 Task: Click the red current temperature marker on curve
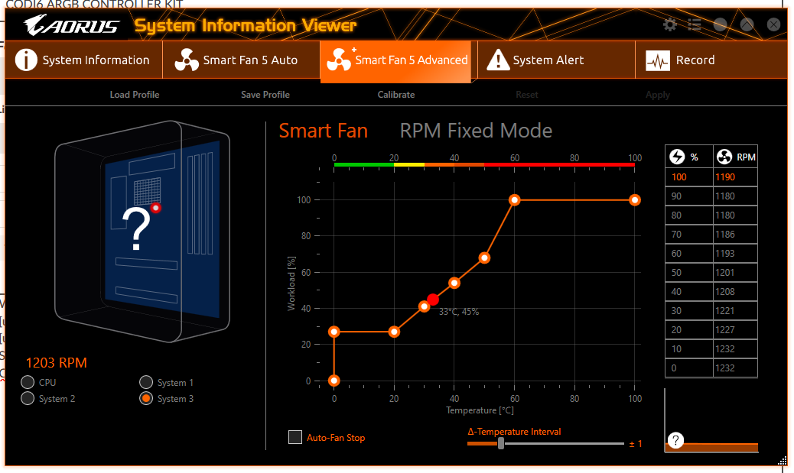(433, 300)
